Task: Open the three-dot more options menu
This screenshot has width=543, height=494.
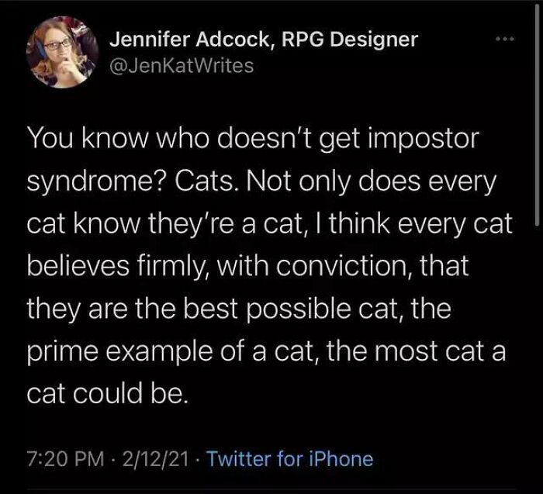Action: (x=505, y=39)
